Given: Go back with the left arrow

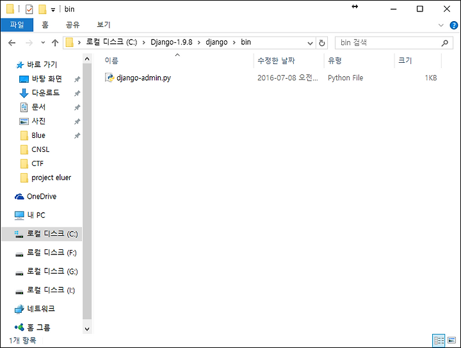Looking at the screenshot, I should [12, 43].
